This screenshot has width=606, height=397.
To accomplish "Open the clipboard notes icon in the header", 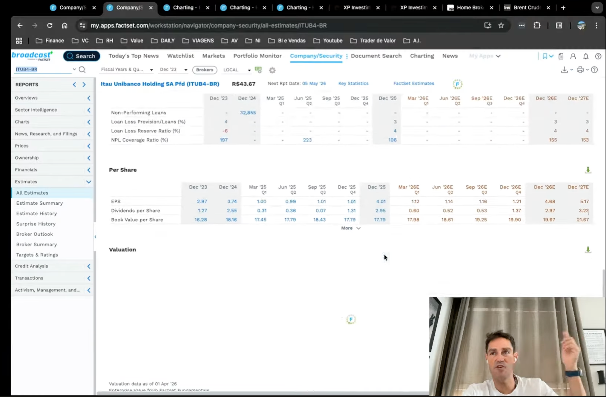I will point(561,56).
